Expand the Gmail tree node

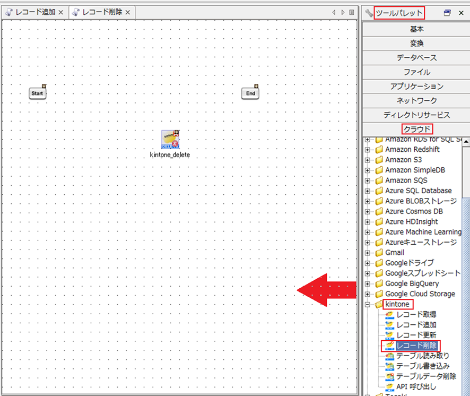tap(368, 253)
